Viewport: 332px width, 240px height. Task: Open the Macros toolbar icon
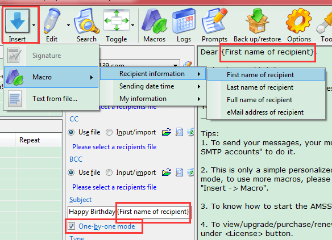[154, 25]
